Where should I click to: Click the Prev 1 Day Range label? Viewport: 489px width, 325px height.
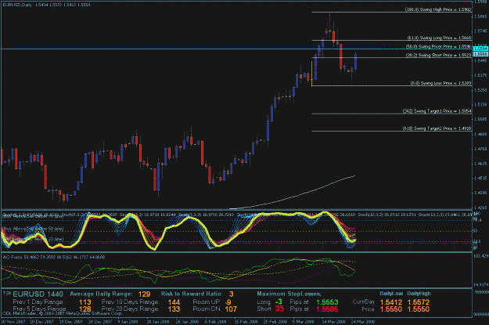(38, 302)
